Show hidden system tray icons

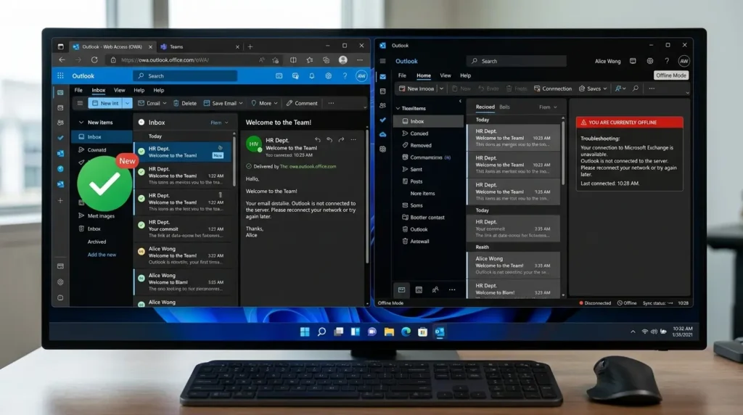633,332
